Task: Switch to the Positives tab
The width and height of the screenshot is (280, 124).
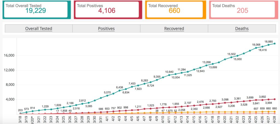Action: (106, 28)
